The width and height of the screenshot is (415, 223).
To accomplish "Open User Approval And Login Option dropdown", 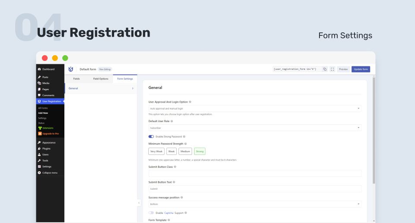I will (255, 109).
